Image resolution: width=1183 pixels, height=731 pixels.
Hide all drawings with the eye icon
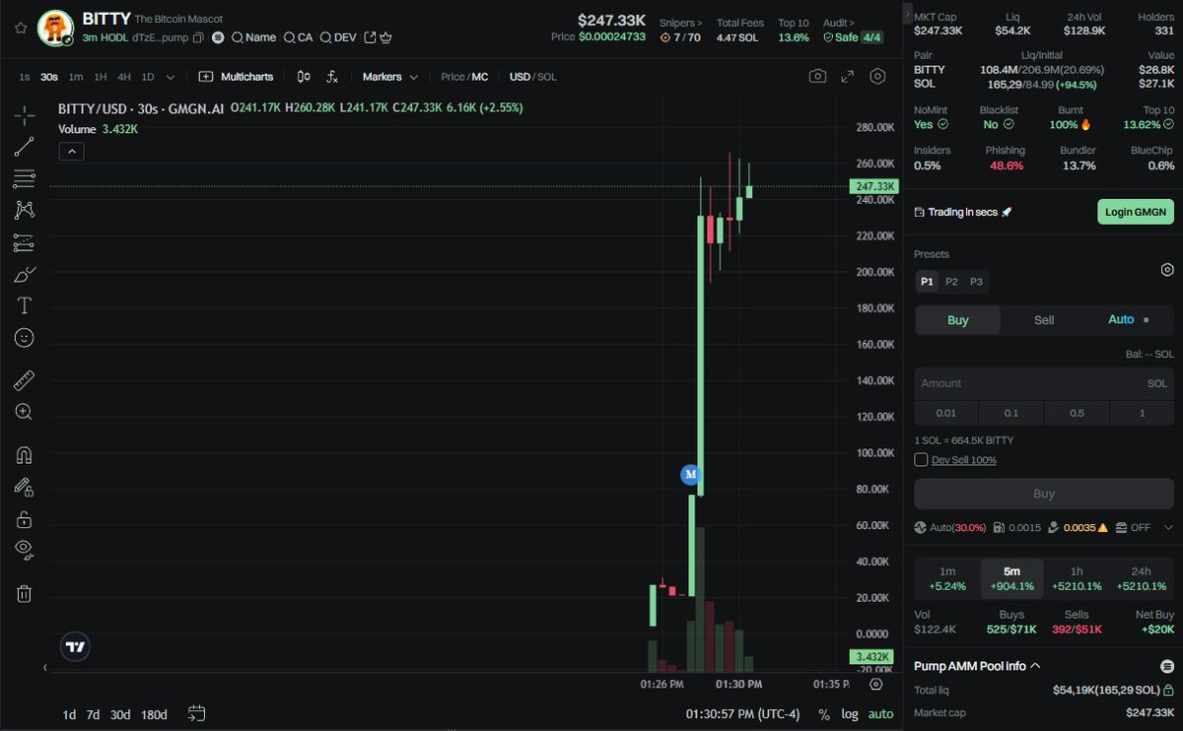(25, 550)
